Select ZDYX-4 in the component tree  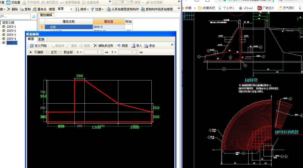coord(11,39)
